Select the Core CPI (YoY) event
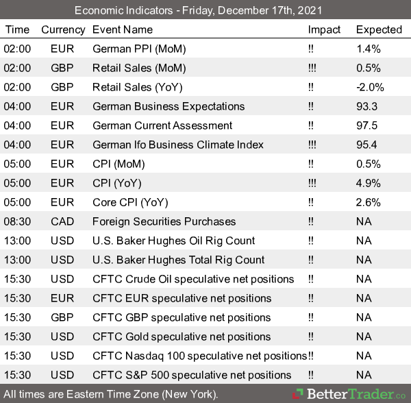Image resolution: width=411 pixels, height=403 pixels. [130, 202]
